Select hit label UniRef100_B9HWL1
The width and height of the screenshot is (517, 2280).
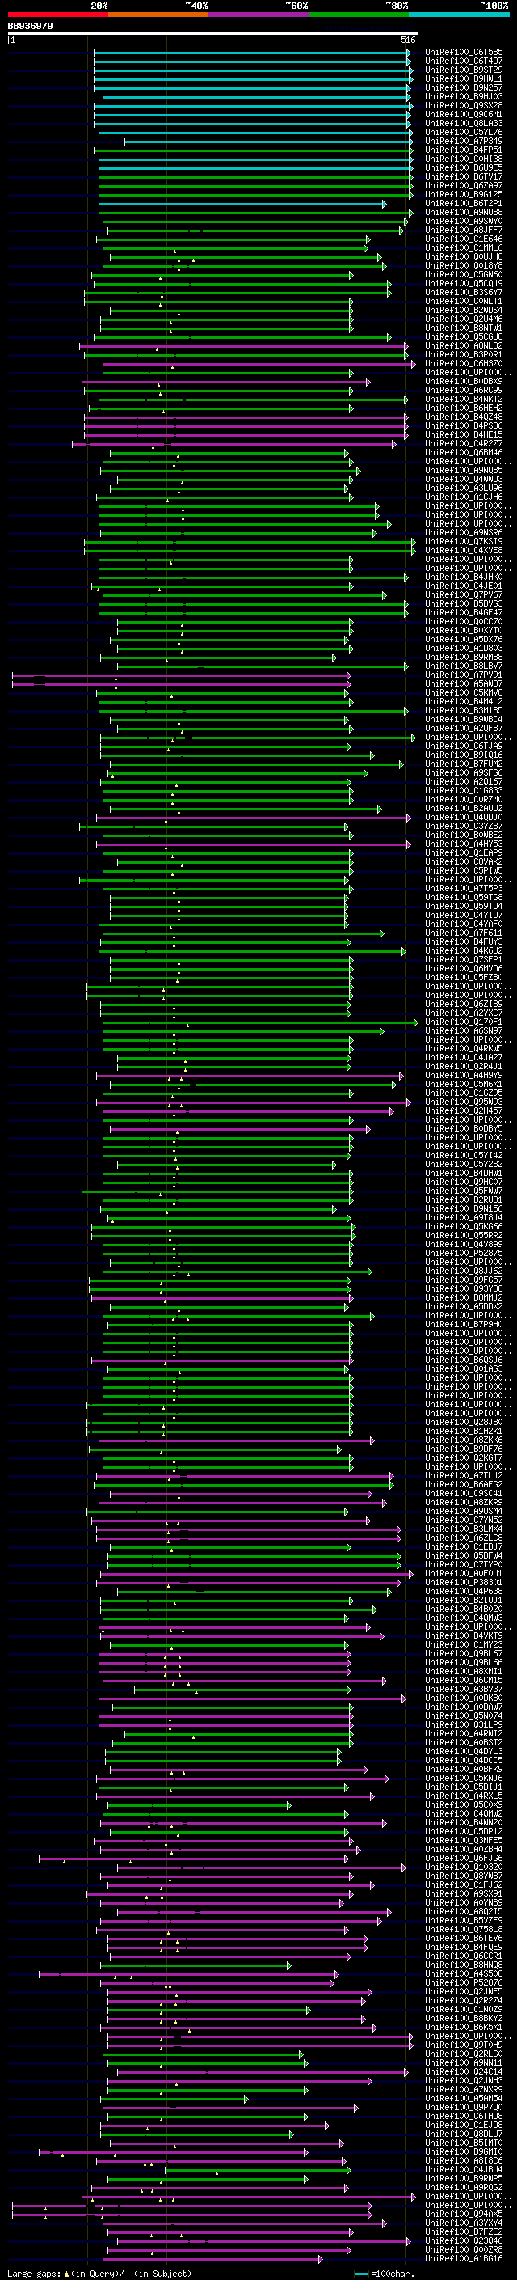pos(464,78)
